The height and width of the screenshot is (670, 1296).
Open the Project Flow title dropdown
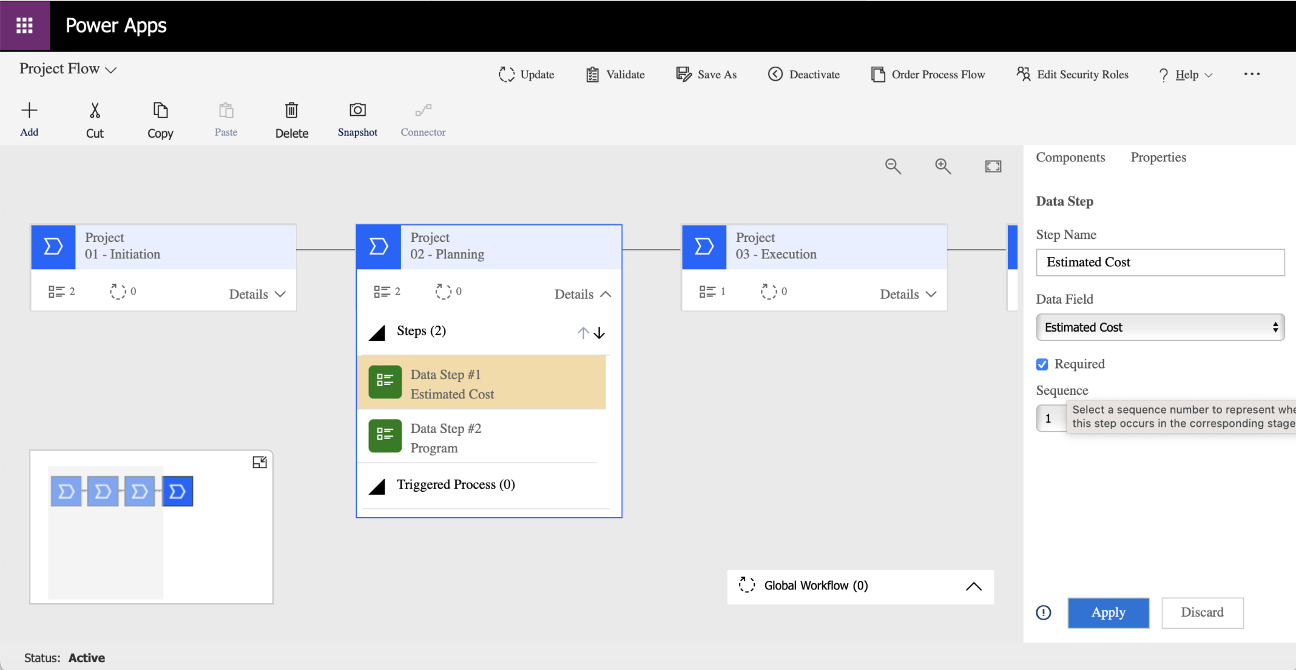coord(68,69)
